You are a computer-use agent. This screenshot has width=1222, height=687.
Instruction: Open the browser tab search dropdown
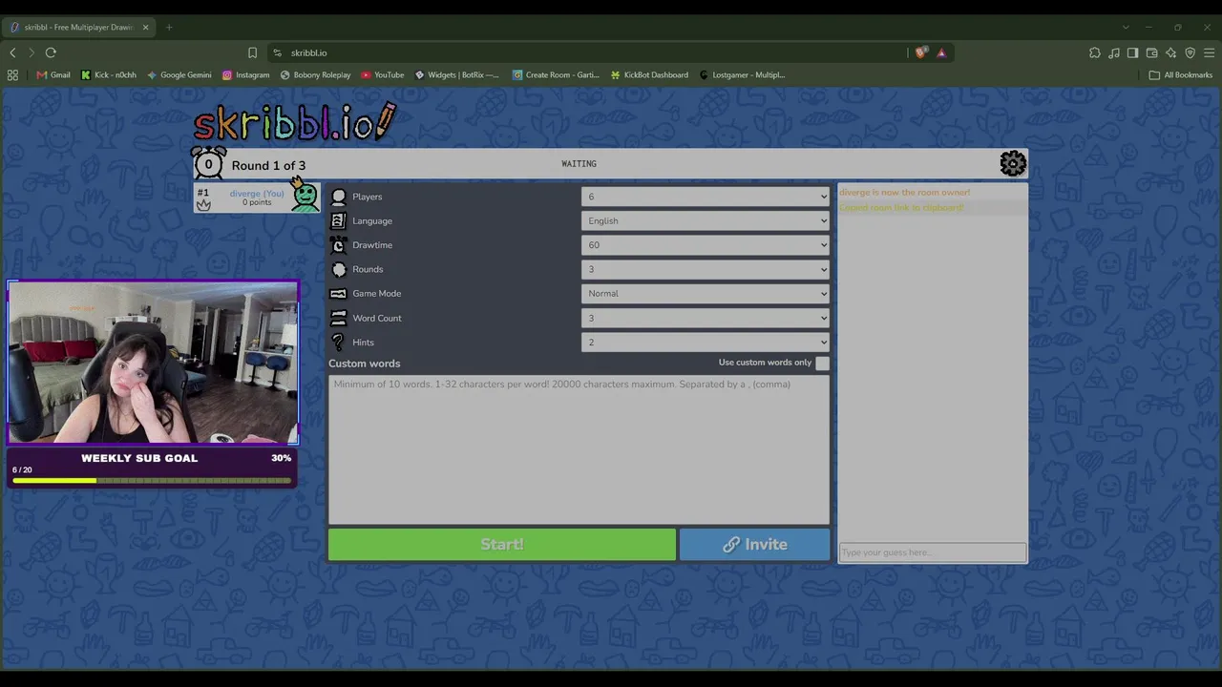pos(1126,27)
